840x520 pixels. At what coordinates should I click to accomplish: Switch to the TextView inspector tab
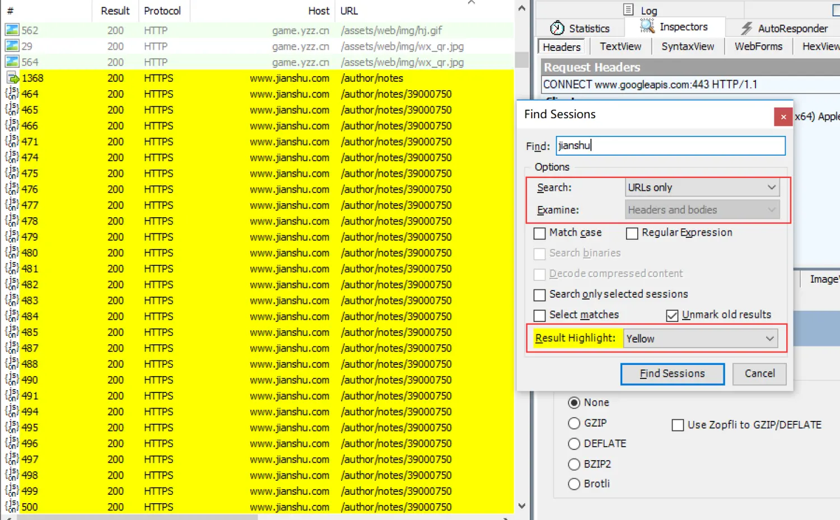pos(620,46)
